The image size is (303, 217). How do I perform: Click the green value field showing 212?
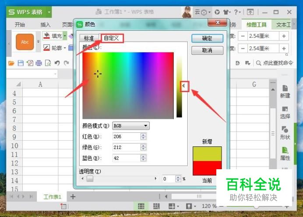point(126,147)
